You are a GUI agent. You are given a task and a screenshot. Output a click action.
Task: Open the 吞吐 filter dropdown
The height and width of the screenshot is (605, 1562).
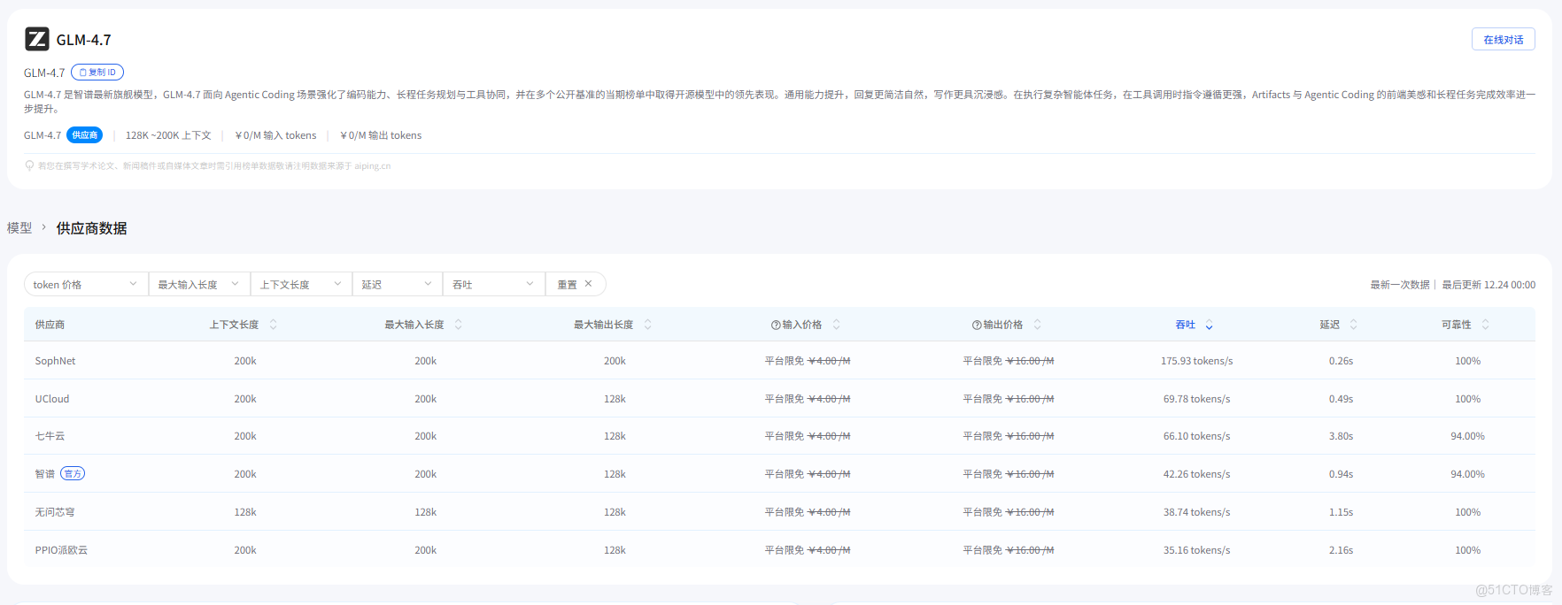[x=494, y=284]
